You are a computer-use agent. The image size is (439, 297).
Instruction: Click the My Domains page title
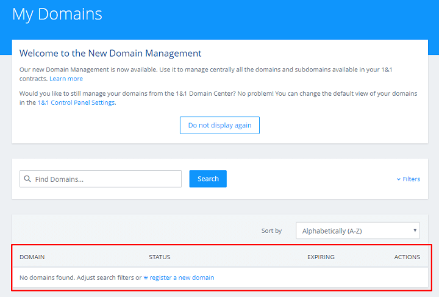57,14
